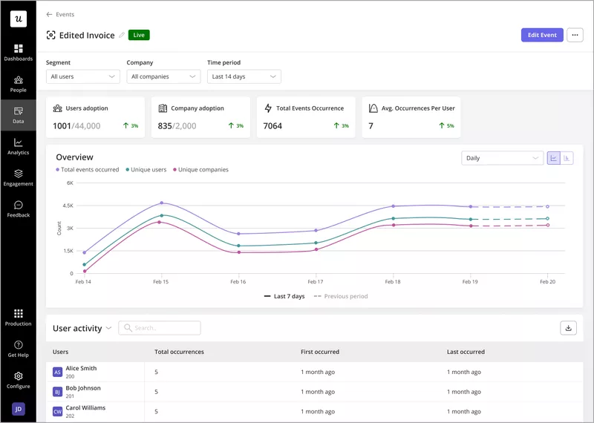
Task: Expand the Time period dropdown
Action: [244, 76]
